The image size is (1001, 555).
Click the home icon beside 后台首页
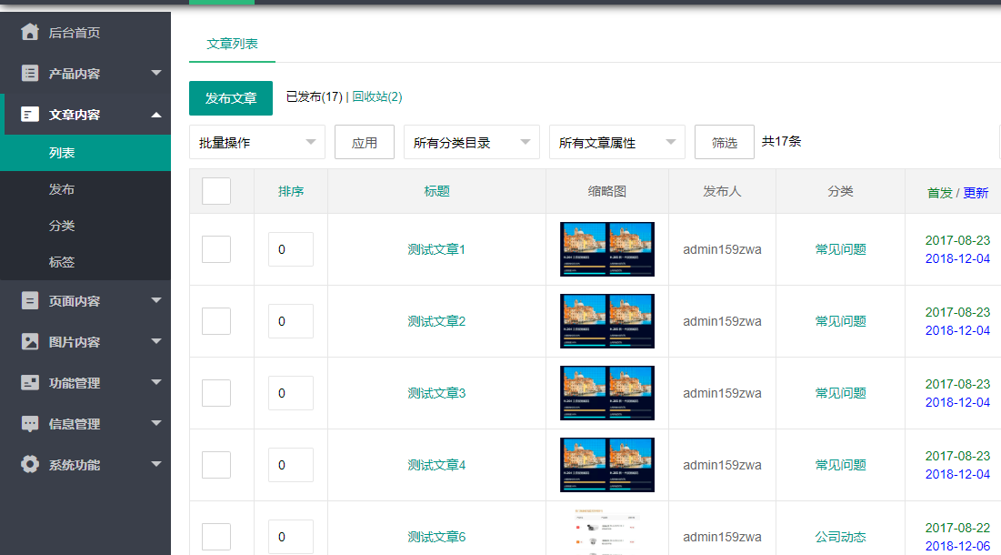pos(30,33)
